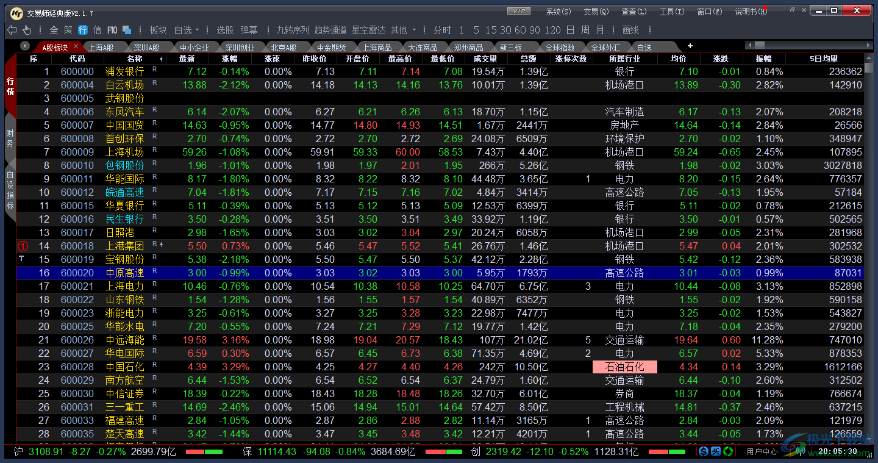Click the 板块 toolbar button
The height and width of the screenshot is (463, 878).
click(x=158, y=30)
